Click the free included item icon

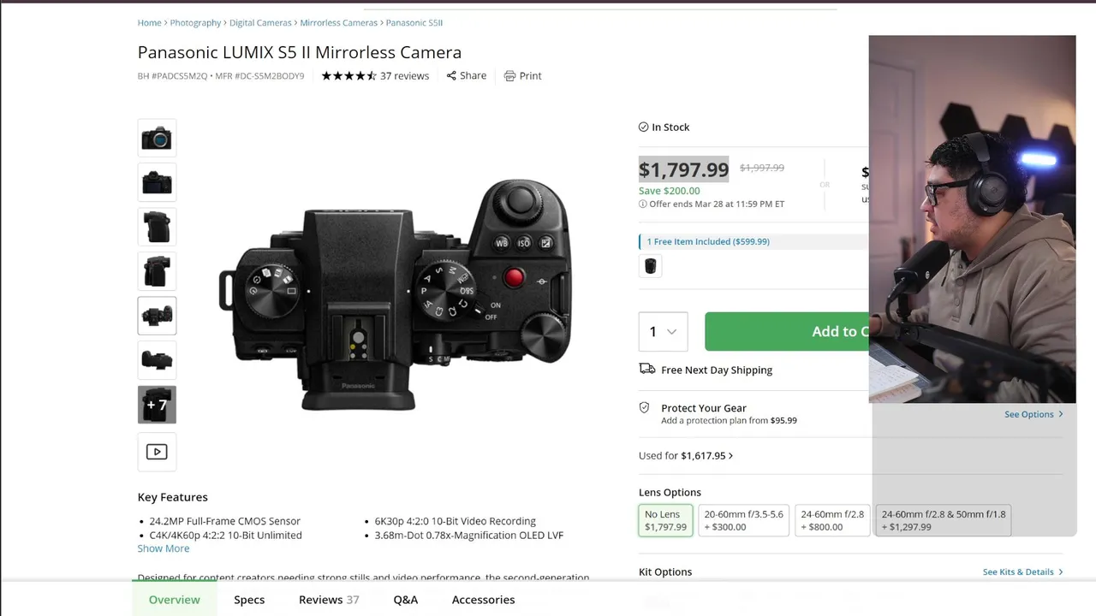651,266
